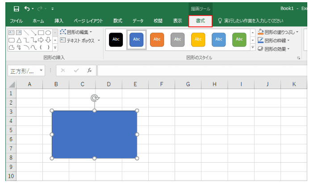Open the 書式 tab
This screenshot has height=185, width=314.
click(200, 21)
